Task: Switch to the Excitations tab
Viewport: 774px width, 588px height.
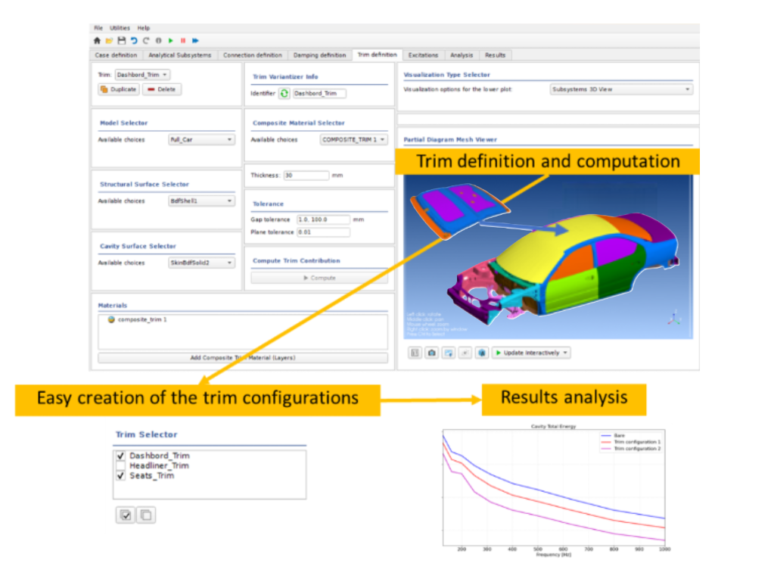Action: (x=423, y=55)
